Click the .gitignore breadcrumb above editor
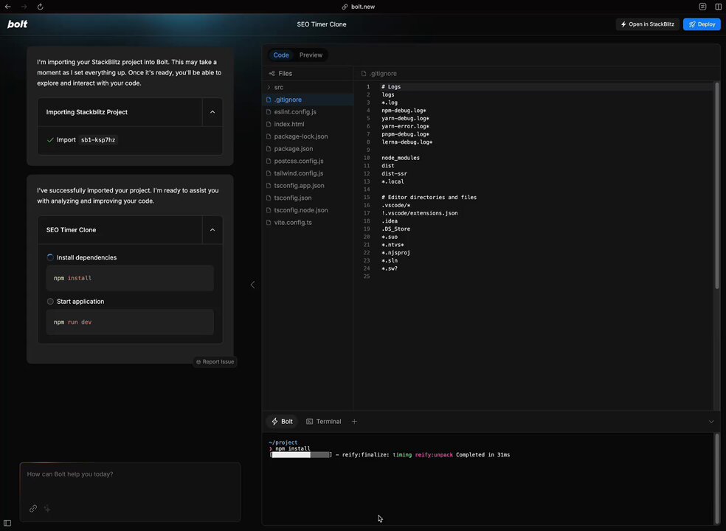 click(378, 73)
